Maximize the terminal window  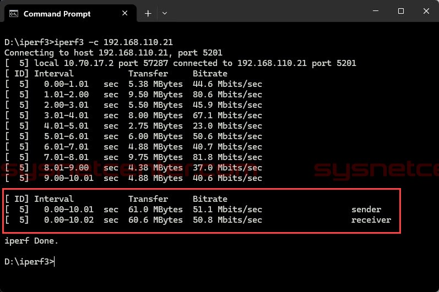coord(401,11)
